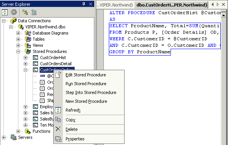Click the Database Diagrams folder icon
Screen dimensions: 228x145
click(x=28, y=33)
